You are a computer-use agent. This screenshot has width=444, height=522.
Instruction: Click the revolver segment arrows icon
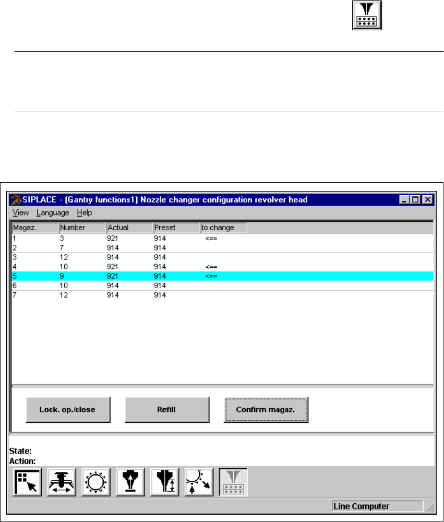pyautogui.click(x=199, y=482)
